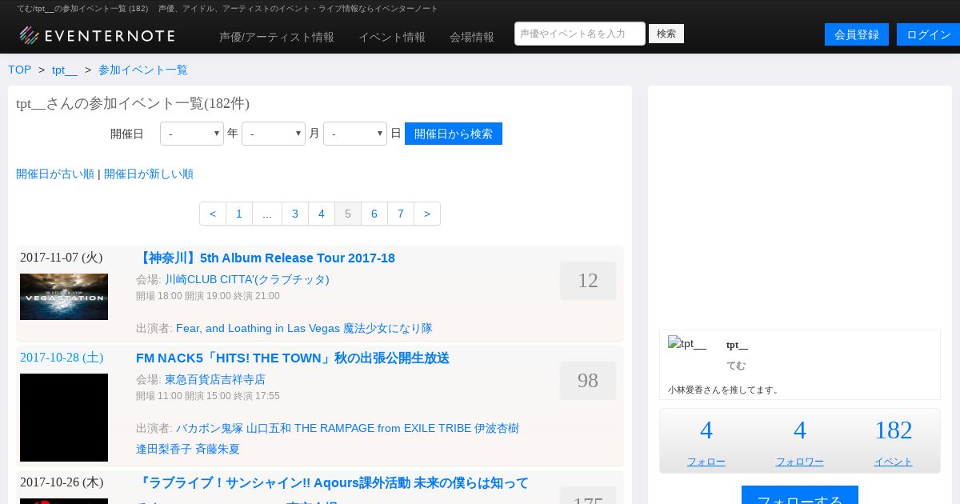960x504 pixels.
Task: Click the Eventernote logo
Action: 97,35
